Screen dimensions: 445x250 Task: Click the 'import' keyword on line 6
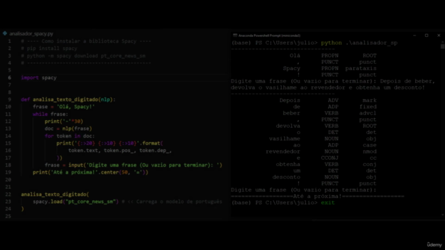pyautogui.click(x=29, y=78)
